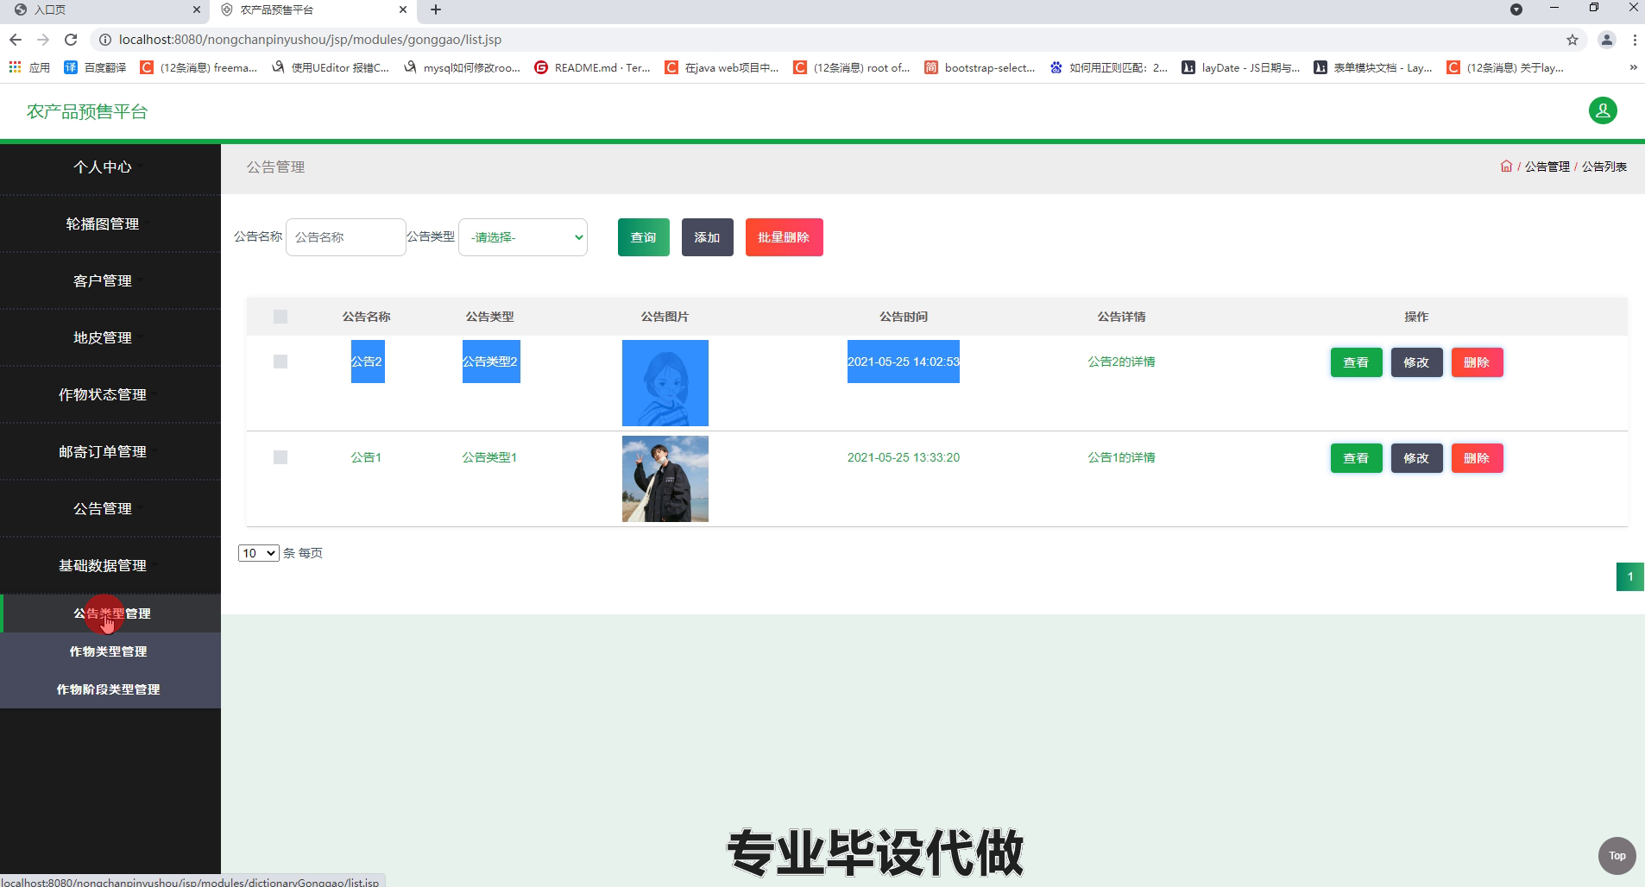Click 修改 for 公告2 row

1416,362
